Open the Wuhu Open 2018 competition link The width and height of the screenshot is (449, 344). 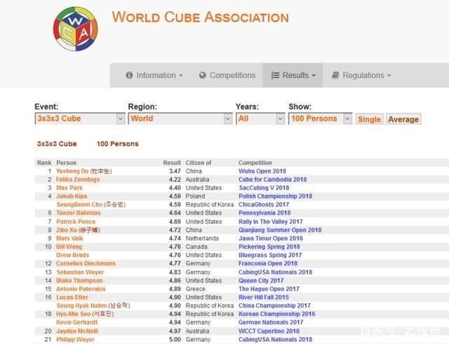tap(262, 171)
